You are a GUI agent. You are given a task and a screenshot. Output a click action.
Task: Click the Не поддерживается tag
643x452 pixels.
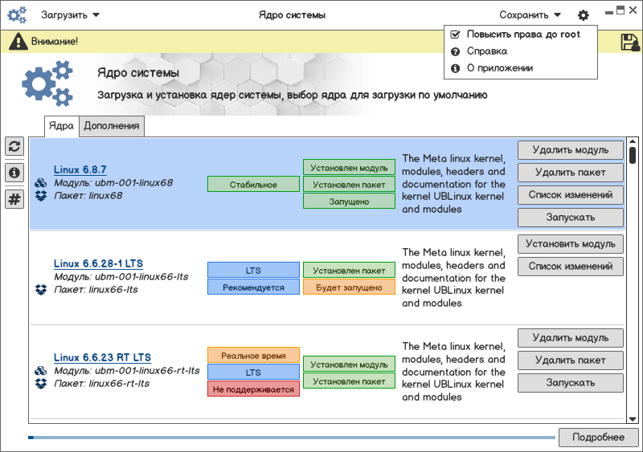click(253, 389)
